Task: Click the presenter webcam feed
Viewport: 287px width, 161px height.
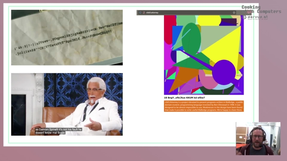Action: click(x=258, y=139)
